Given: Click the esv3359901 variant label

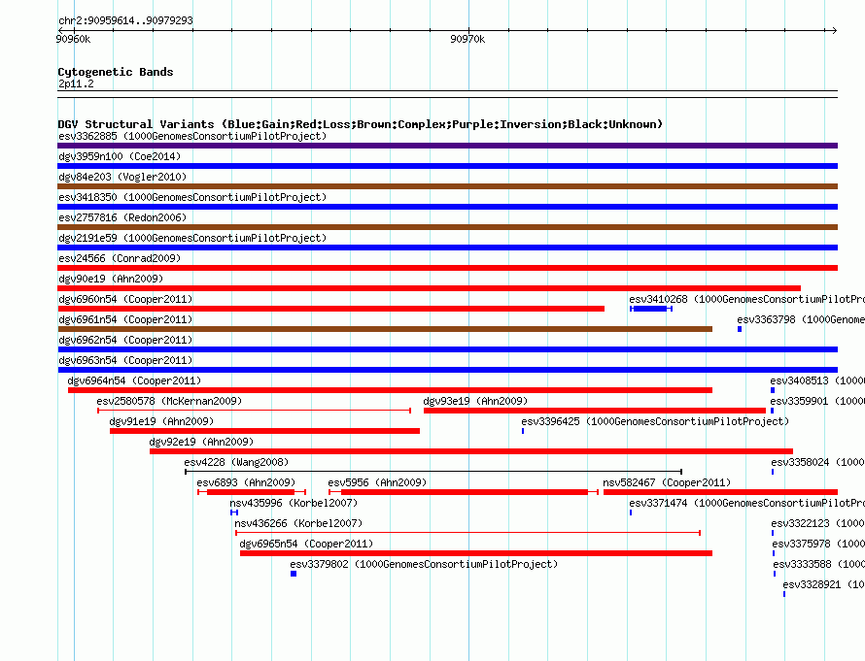Looking at the screenshot, I should (817, 401).
